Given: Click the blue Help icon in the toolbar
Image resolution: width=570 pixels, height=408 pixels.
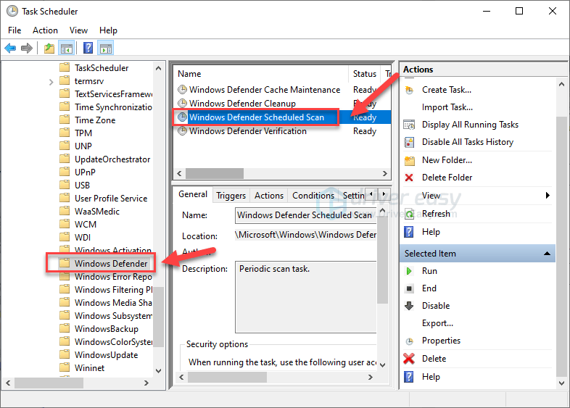Looking at the screenshot, I should point(88,49).
